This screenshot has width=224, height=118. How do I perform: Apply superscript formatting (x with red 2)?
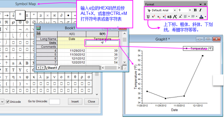pos(153,17)
